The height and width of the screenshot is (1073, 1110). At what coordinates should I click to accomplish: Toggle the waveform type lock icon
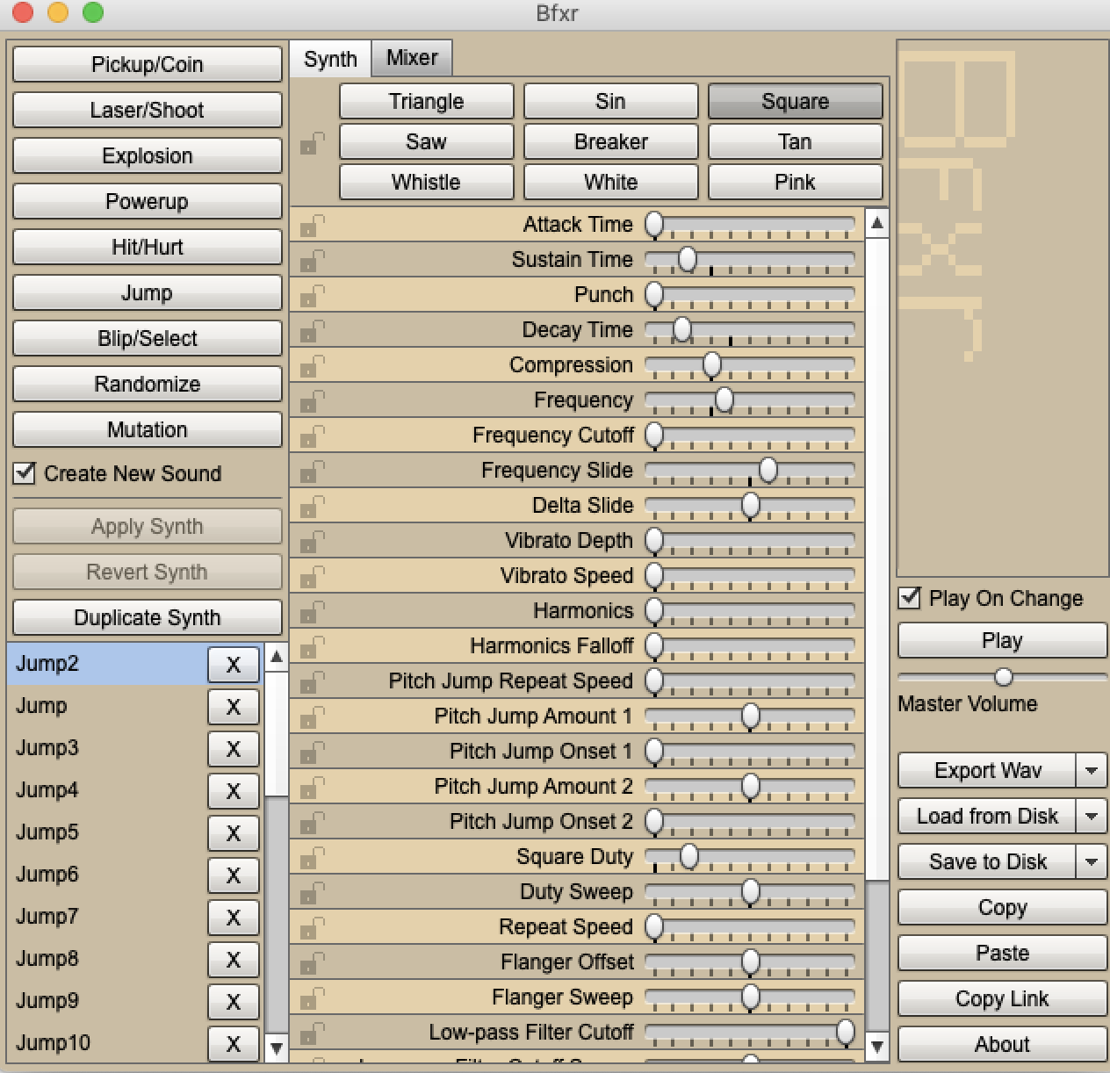click(x=311, y=143)
